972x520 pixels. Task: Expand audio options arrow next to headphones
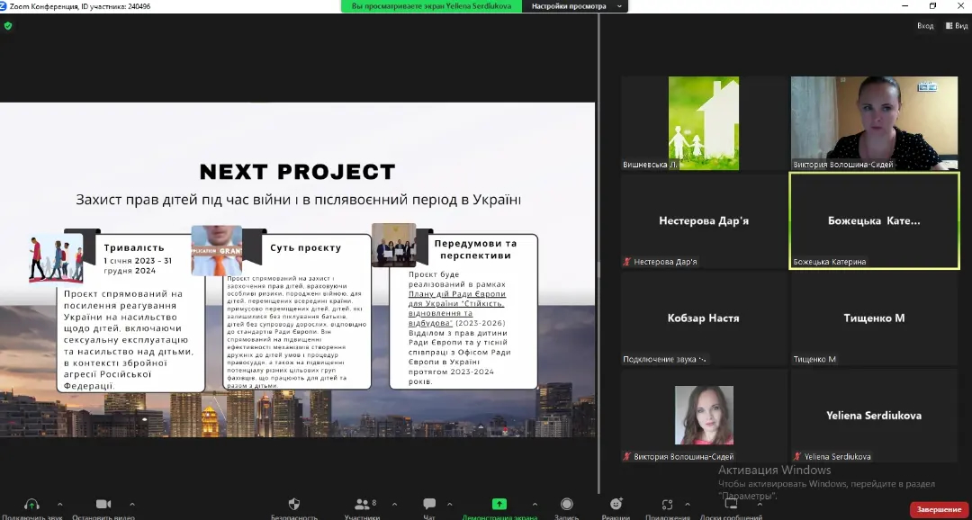60,504
